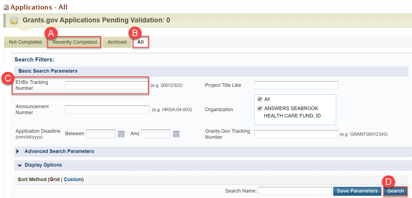
Task: Toggle the All organizations checkbox
Action: point(260,99)
